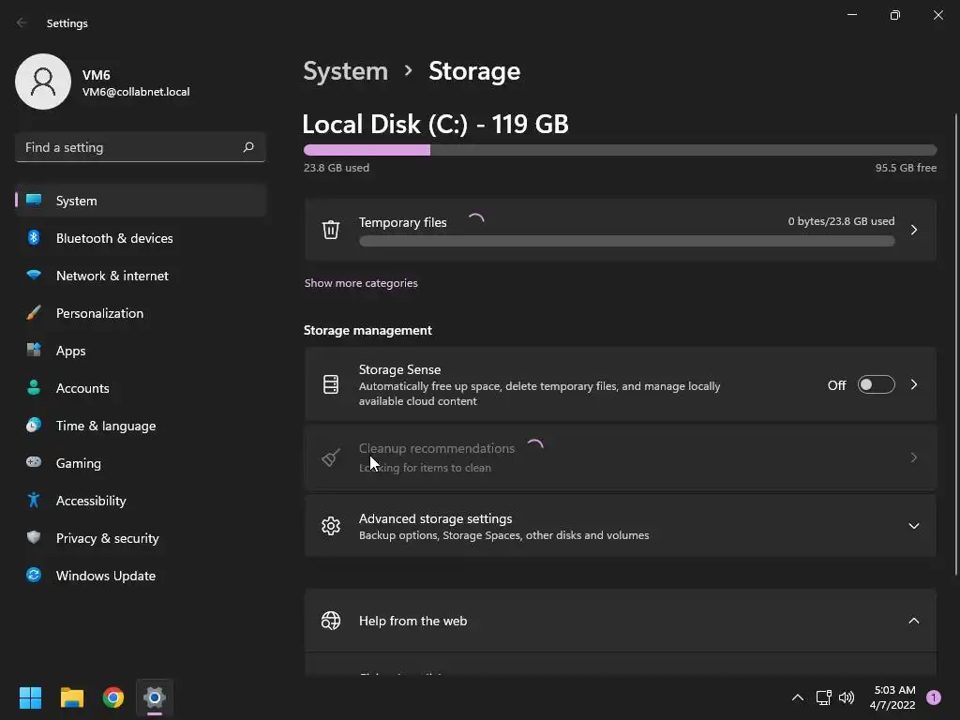This screenshot has width=960, height=720.
Task: Turn on the Storage Sense toggle
Action: click(x=876, y=384)
